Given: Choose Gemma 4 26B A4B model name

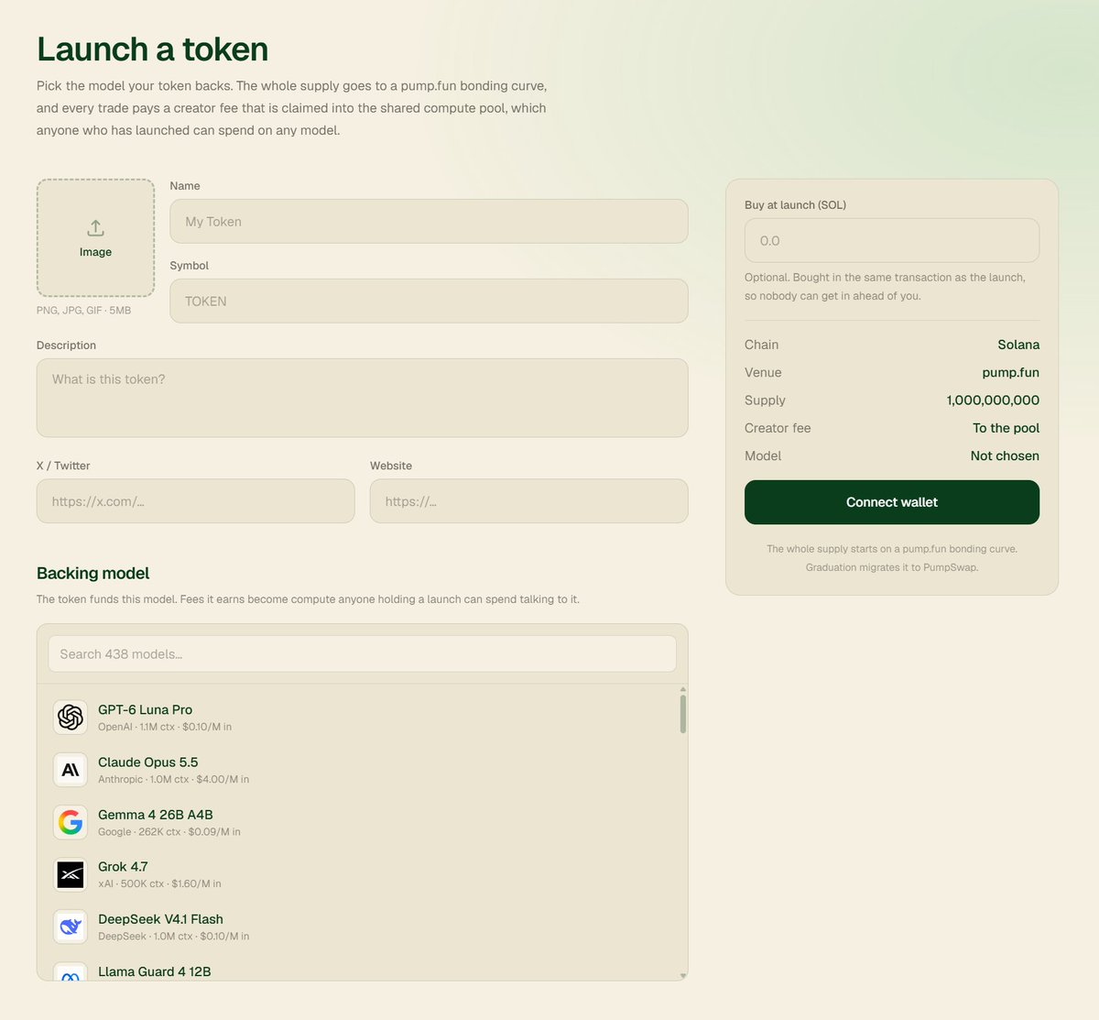Looking at the screenshot, I should (x=155, y=814).
